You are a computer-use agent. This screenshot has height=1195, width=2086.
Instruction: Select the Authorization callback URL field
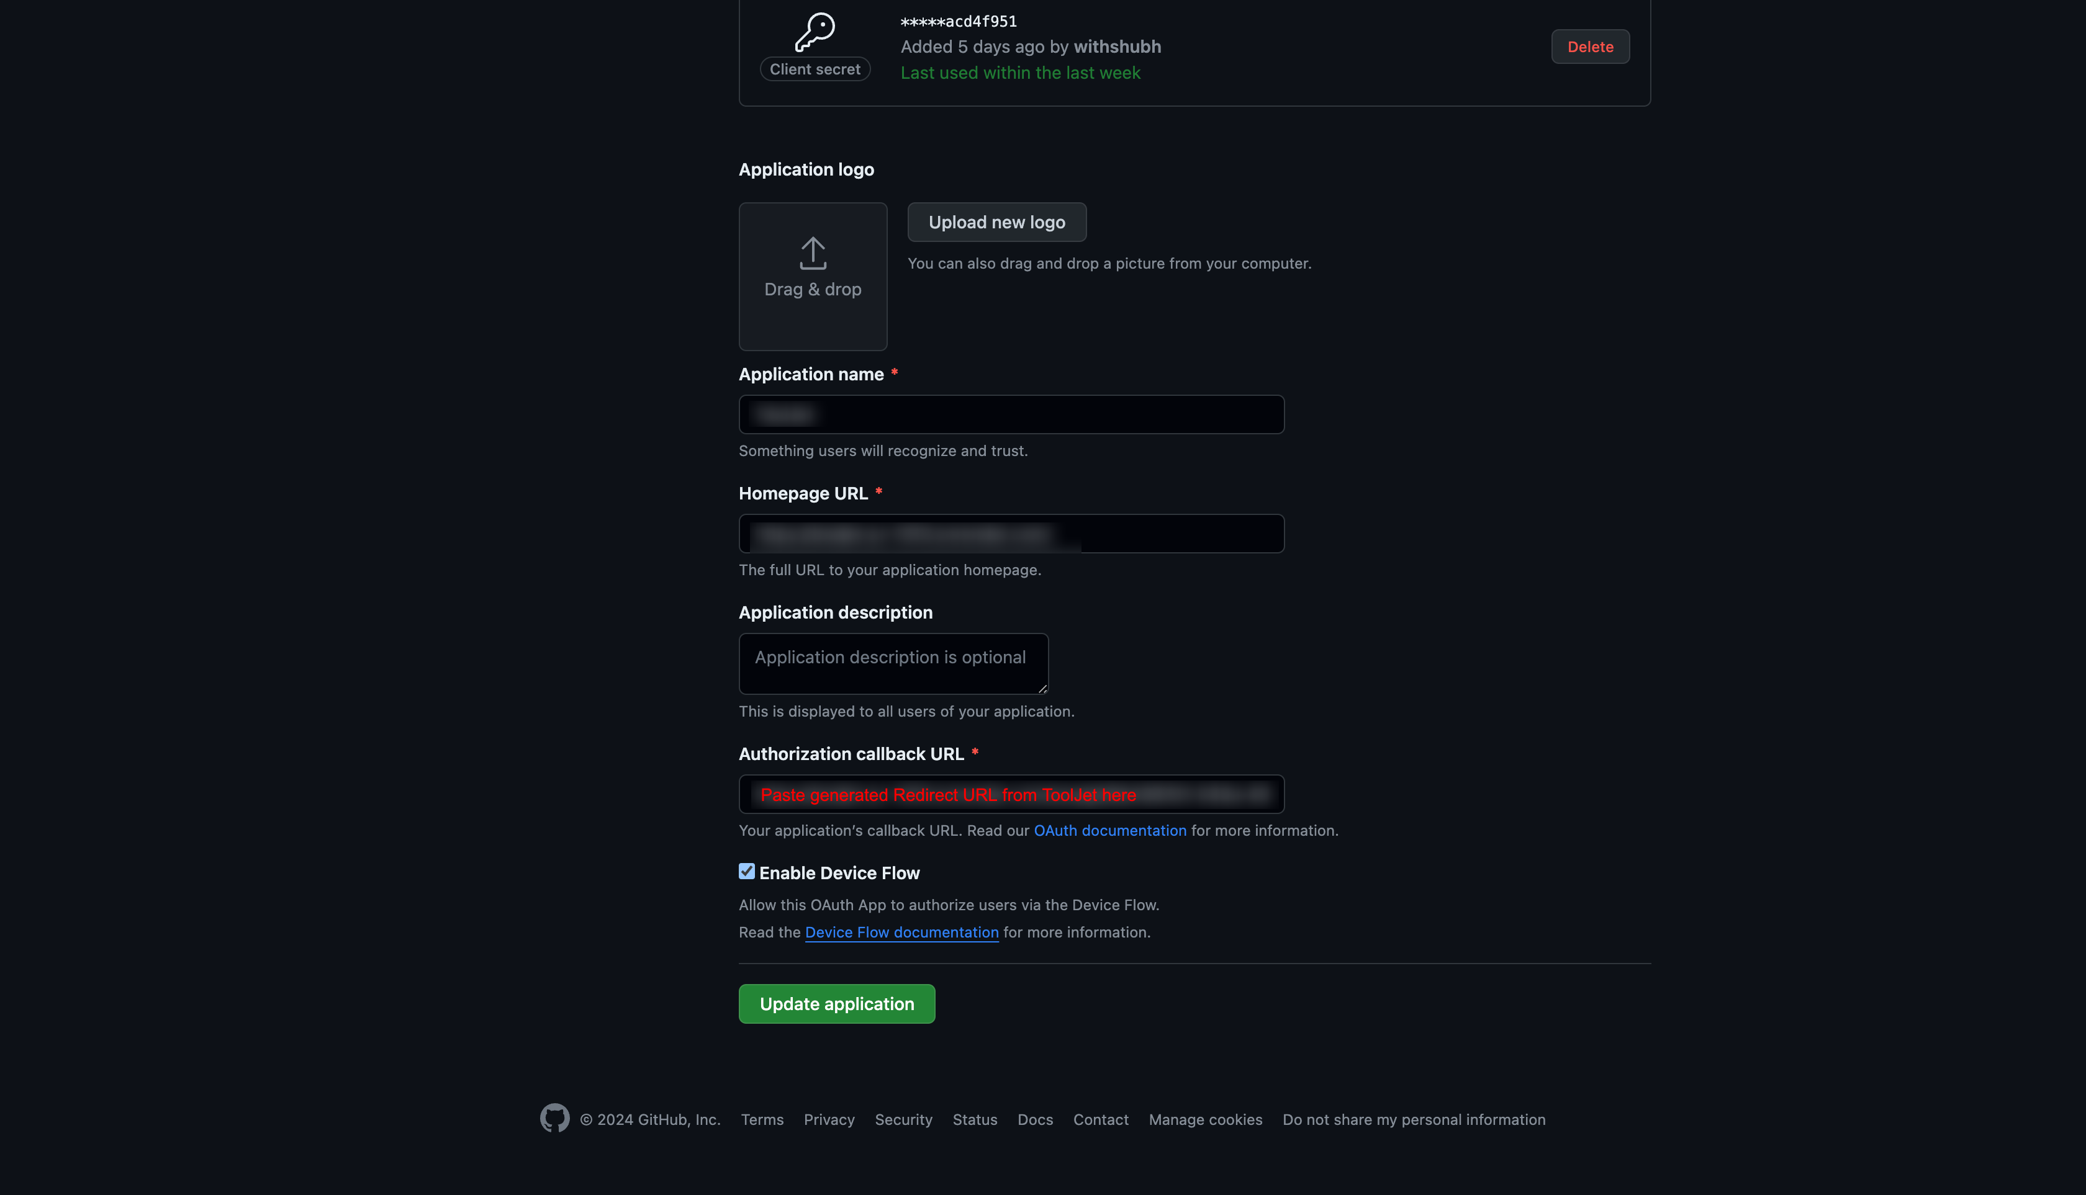(1011, 794)
